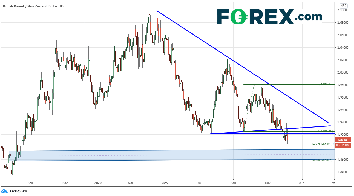The image size is (354, 196).
Task: Click the 2.06000 price axis label
Action: coord(343,35)
